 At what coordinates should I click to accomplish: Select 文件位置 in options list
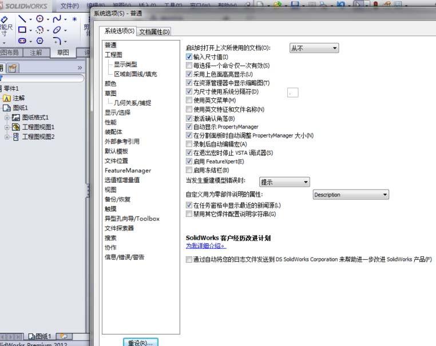tap(116, 160)
